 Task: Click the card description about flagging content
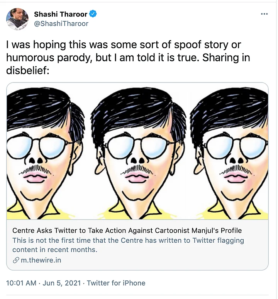pos(128,245)
